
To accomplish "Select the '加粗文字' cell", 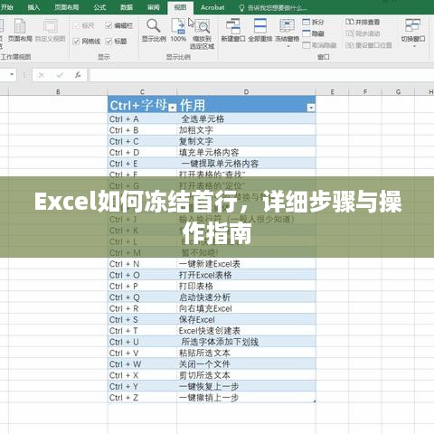I will coord(246,130).
